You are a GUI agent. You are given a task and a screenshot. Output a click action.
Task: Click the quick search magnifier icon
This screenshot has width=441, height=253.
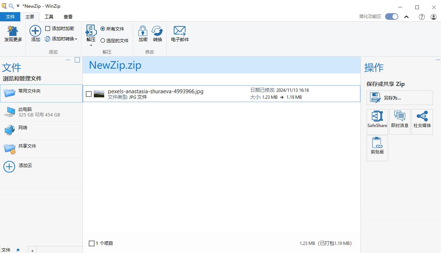pyautogui.click(x=11, y=6)
